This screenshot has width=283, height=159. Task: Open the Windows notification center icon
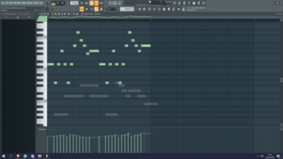pos(278,156)
